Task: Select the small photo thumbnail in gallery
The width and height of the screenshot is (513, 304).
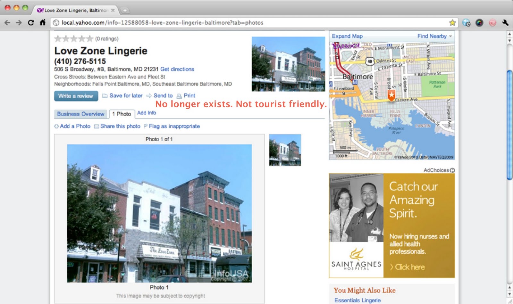Action: pyautogui.click(x=285, y=150)
